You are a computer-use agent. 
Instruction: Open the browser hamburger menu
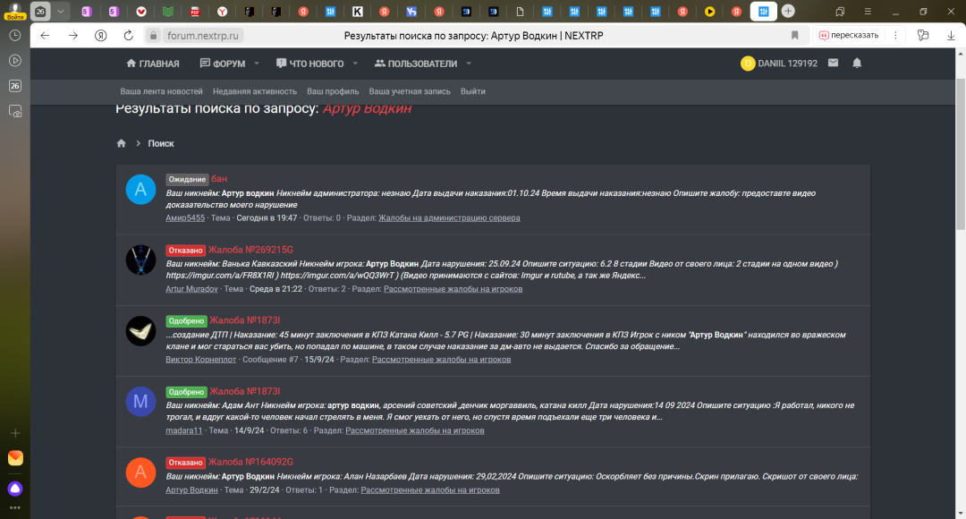coord(868,11)
